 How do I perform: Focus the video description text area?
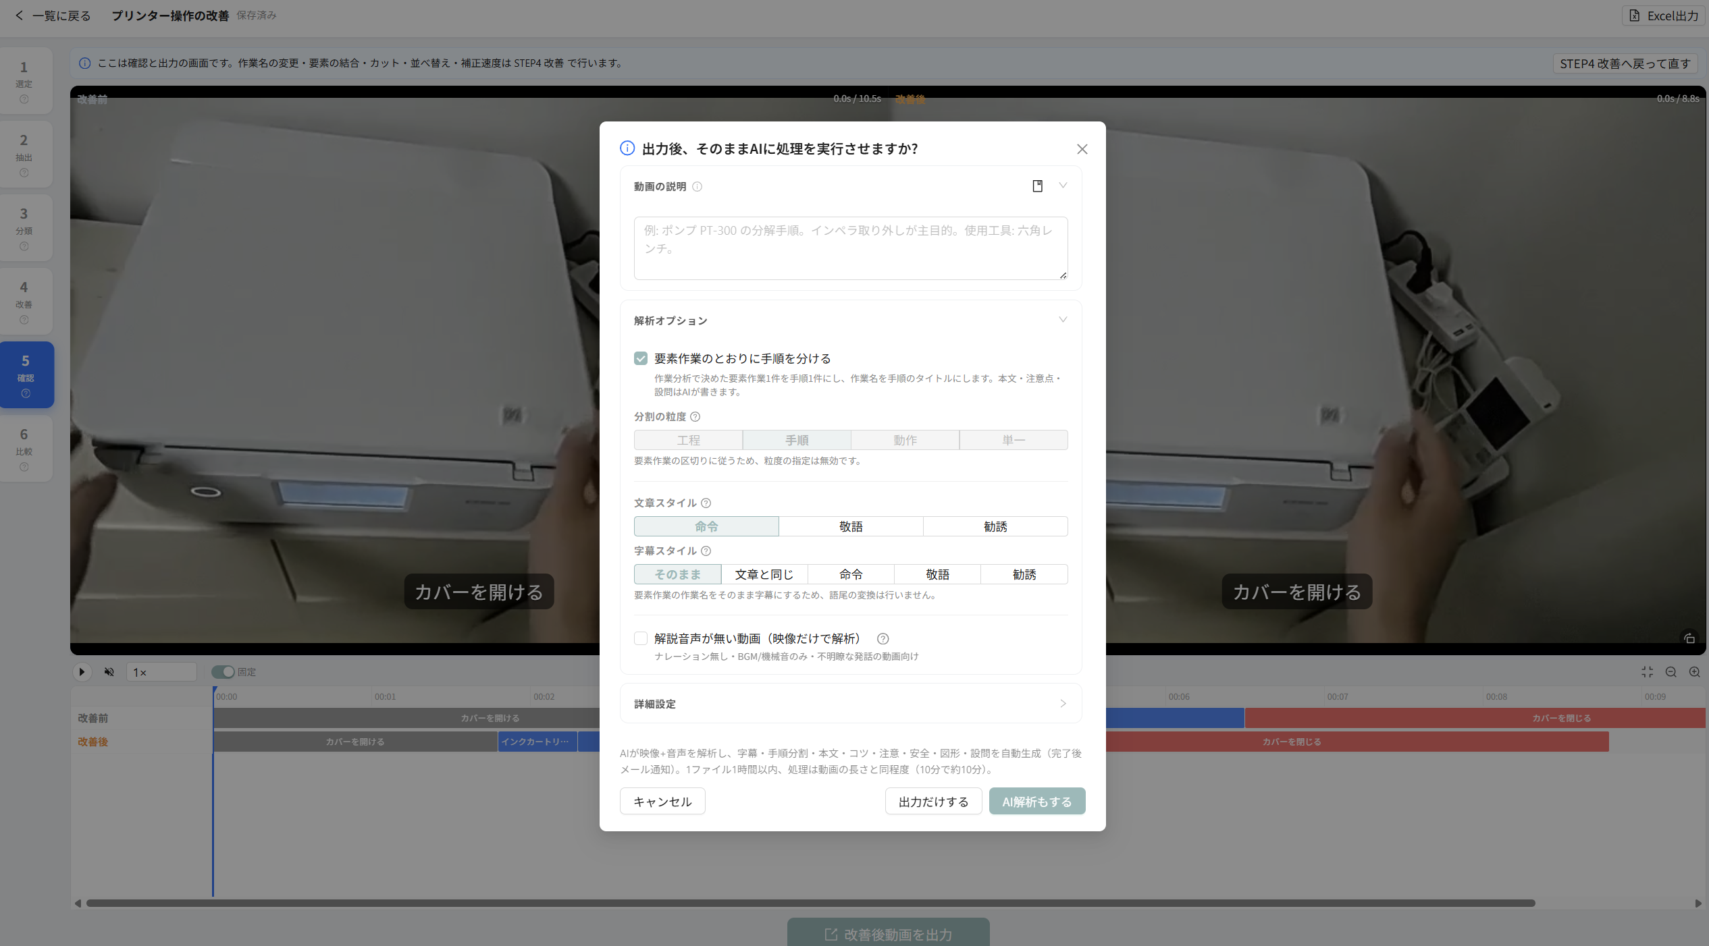(850, 248)
